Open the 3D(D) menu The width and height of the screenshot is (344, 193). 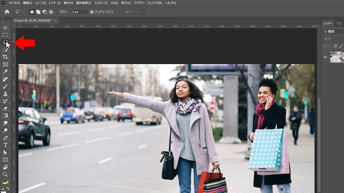click(x=114, y=3)
